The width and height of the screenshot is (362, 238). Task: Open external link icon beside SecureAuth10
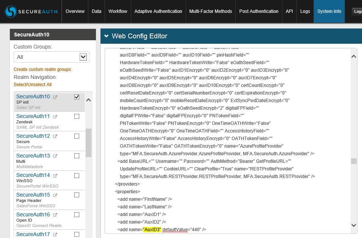(x=55, y=97)
